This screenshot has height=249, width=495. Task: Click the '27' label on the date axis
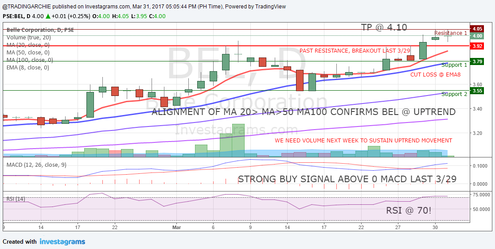pos(398,227)
